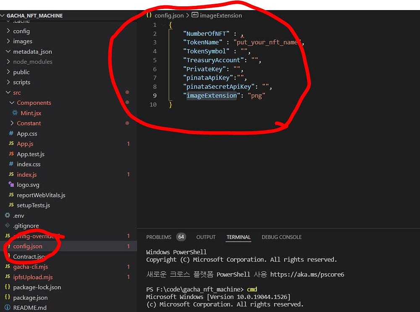Viewport: 420px width, 312px height.
Task: Click the CSS hash icon for App.css
Action: coord(11,133)
